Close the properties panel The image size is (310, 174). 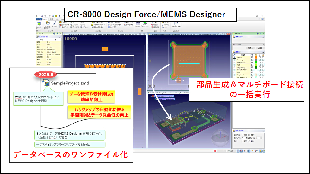(x=60, y=33)
